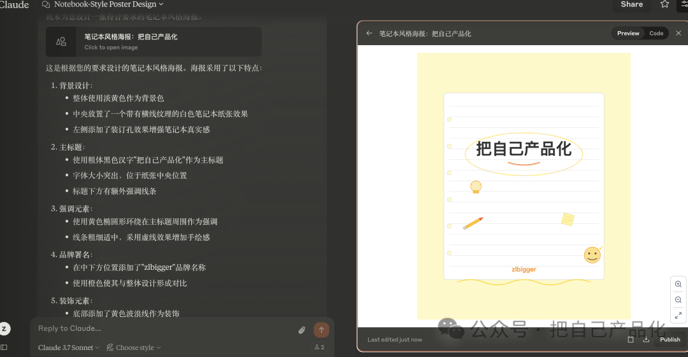688x357 pixels.
Task: Click the heading 1. 背景设计
Action: pos(71,85)
